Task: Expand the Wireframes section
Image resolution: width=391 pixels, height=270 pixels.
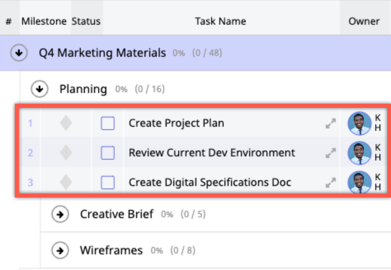Action: pyautogui.click(x=60, y=250)
